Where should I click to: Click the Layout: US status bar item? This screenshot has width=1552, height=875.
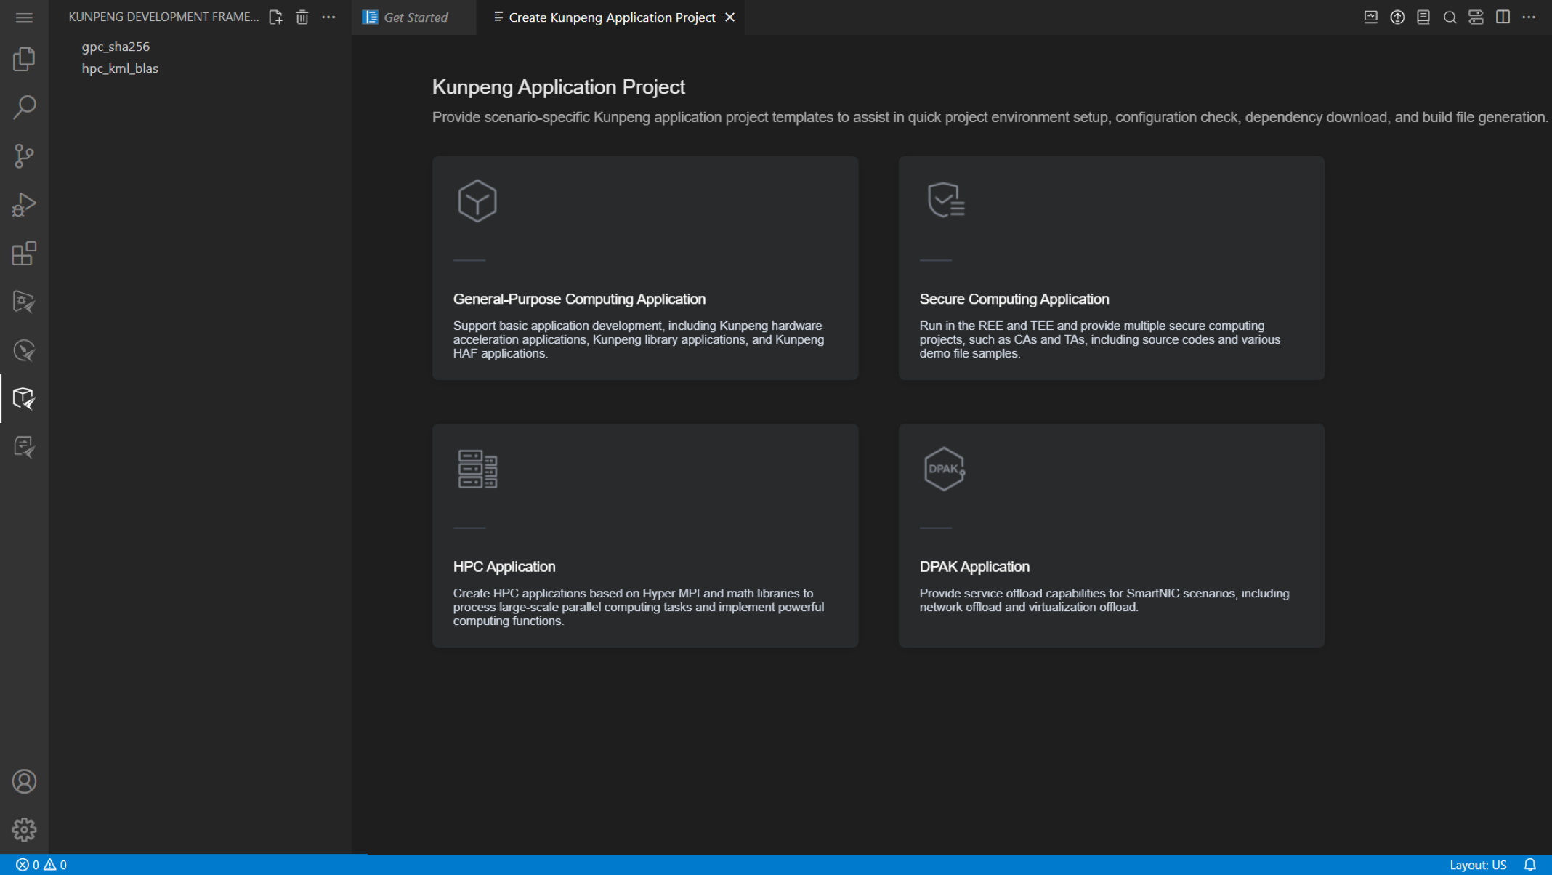(x=1478, y=865)
